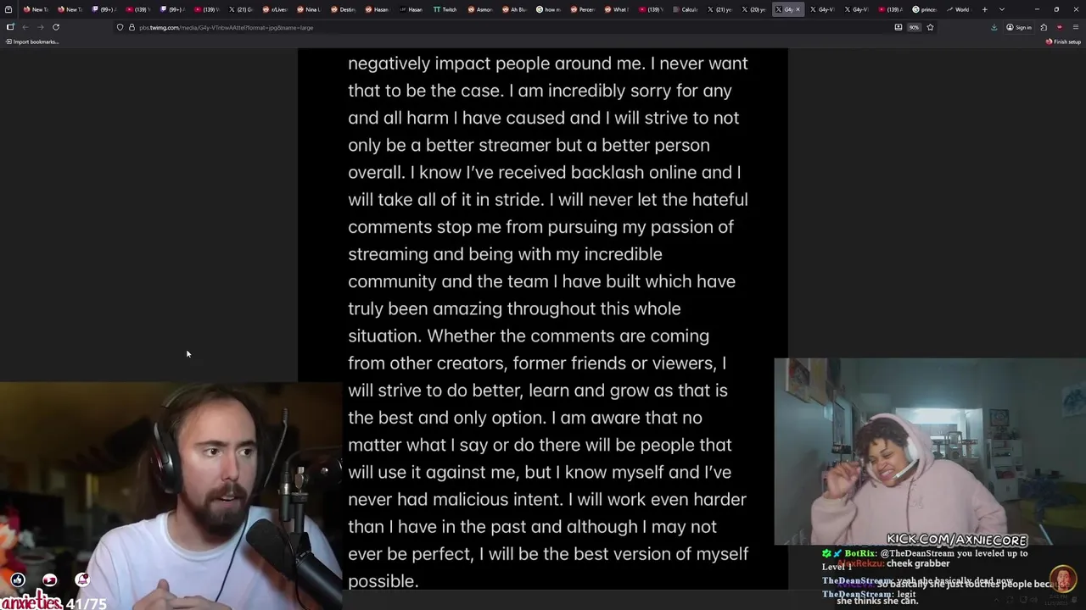This screenshot has height=610, width=1086.
Task: Click the reader view icon in address bar
Action: (x=898, y=27)
